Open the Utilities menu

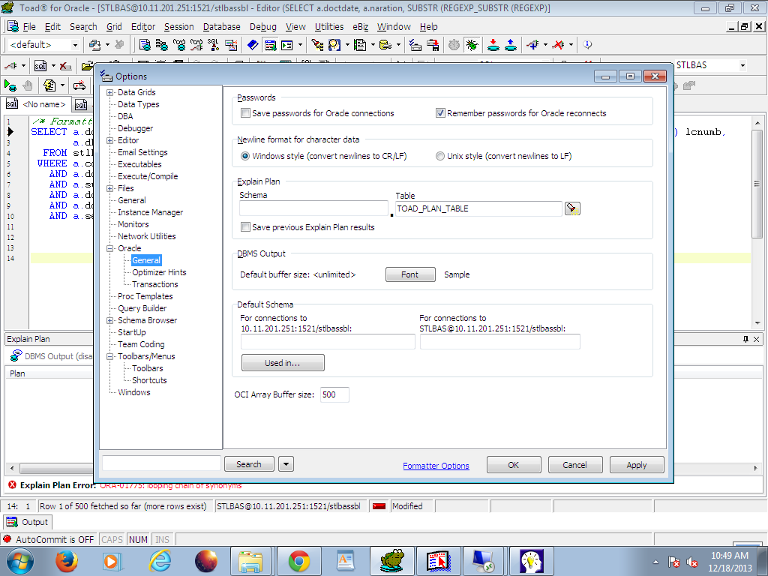(x=328, y=27)
